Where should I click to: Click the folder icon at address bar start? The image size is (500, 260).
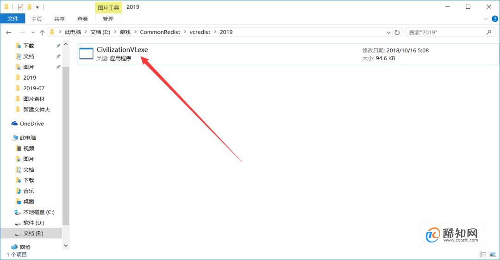tap(52, 32)
